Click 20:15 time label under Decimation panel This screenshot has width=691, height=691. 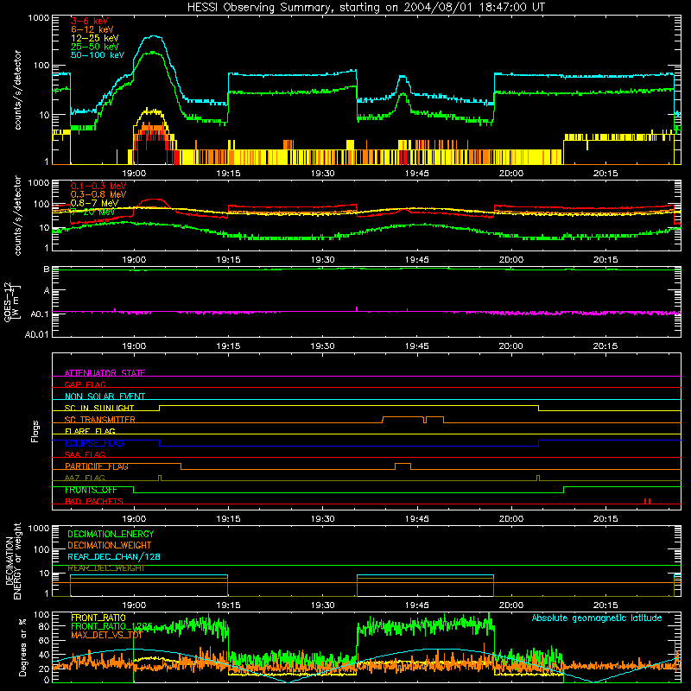pyautogui.click(x=605, y=605)
